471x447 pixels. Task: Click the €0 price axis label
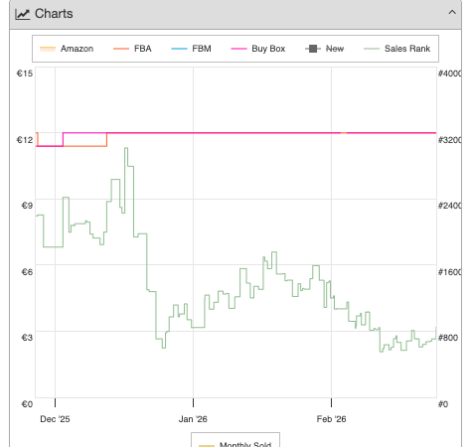27,404
